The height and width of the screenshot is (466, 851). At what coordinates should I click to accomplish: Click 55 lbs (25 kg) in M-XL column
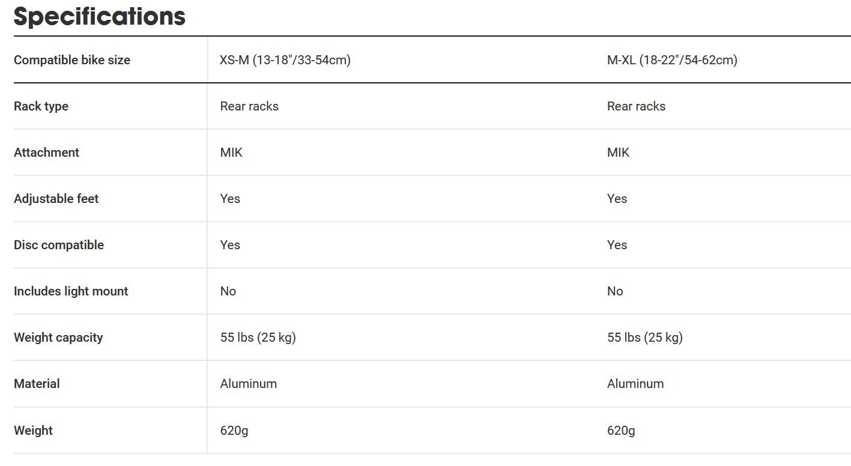[645, 337]
